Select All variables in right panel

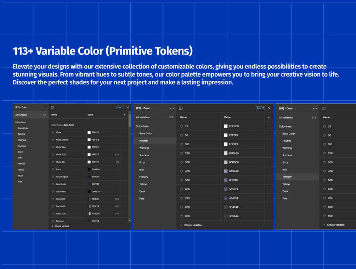coord(298,117)
